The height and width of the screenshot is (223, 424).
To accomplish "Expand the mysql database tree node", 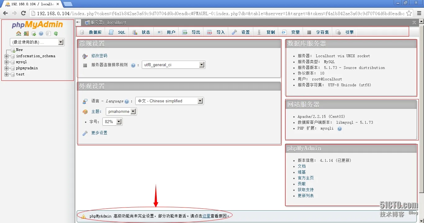I will click(x=7, y=62).
